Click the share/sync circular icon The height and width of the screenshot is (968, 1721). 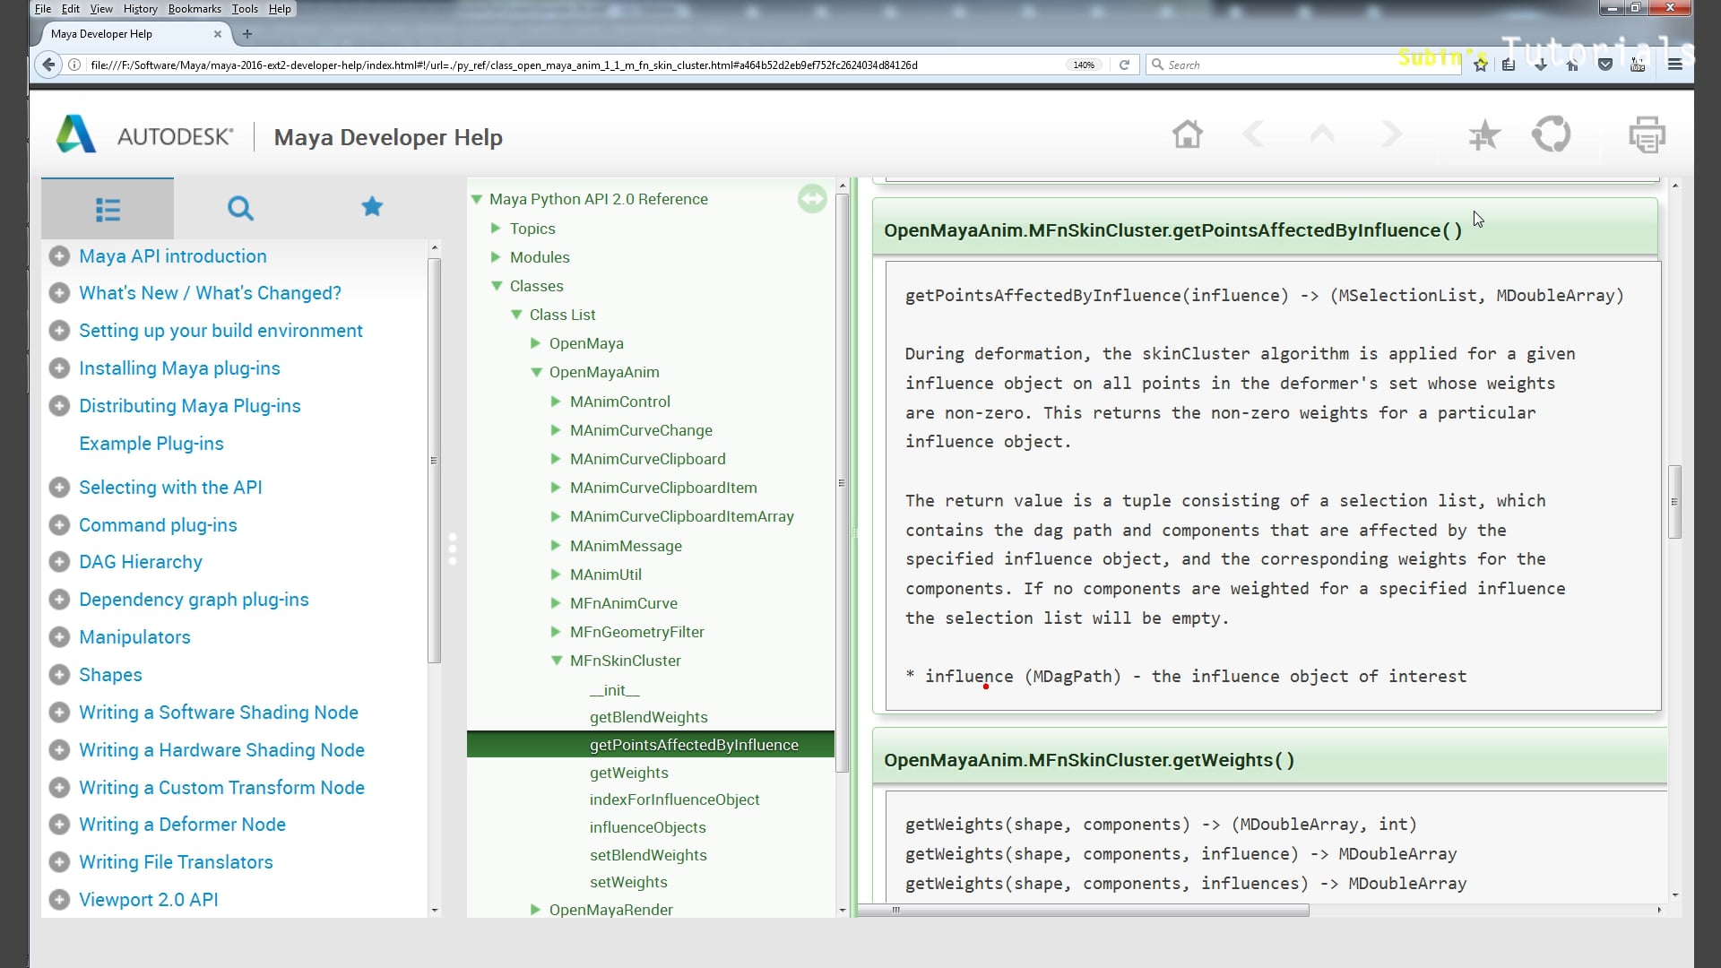(1551, 135)
